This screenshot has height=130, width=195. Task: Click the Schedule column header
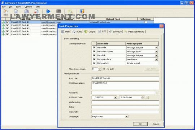point(146,19)
